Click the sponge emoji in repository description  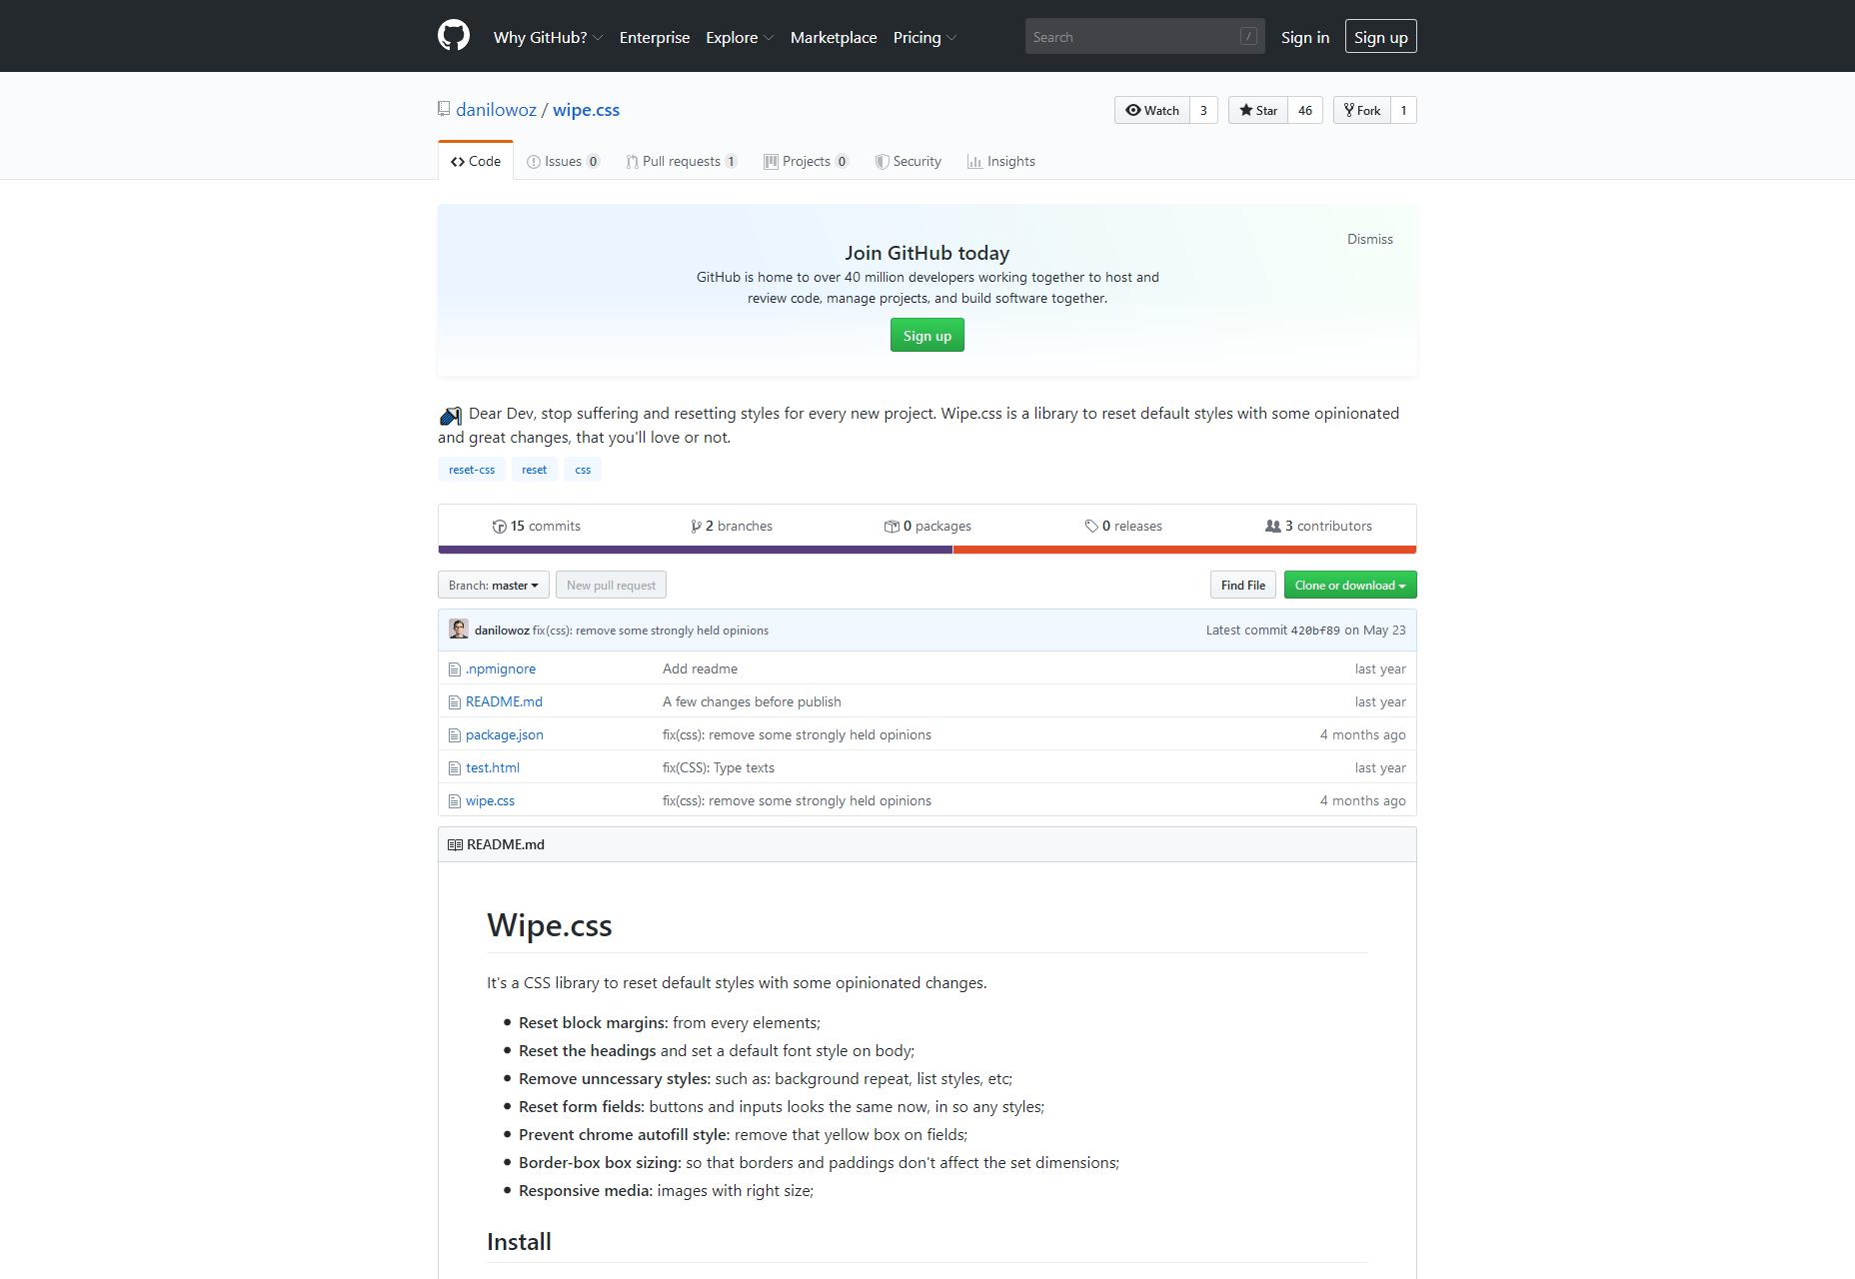coord(450,415)
